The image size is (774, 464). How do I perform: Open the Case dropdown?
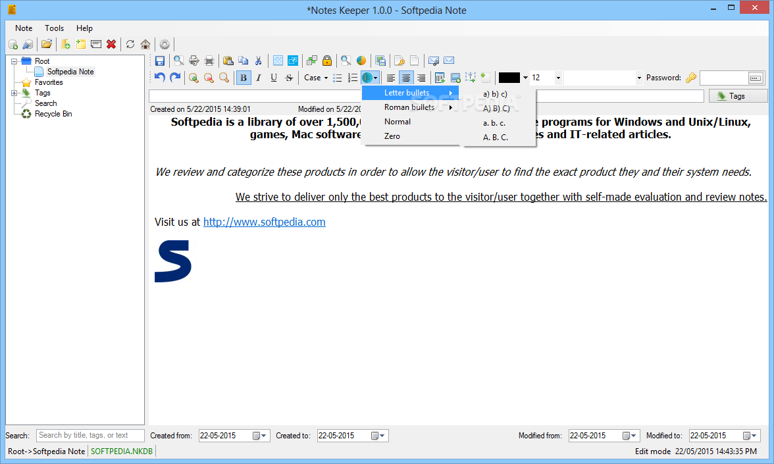pyautogui.click(x=316, y=78)
